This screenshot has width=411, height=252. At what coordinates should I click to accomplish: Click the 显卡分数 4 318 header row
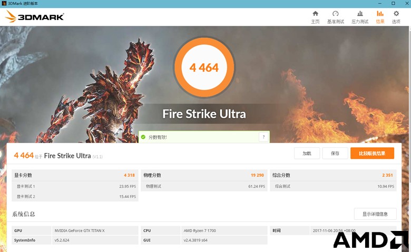(x=75, y=175)
